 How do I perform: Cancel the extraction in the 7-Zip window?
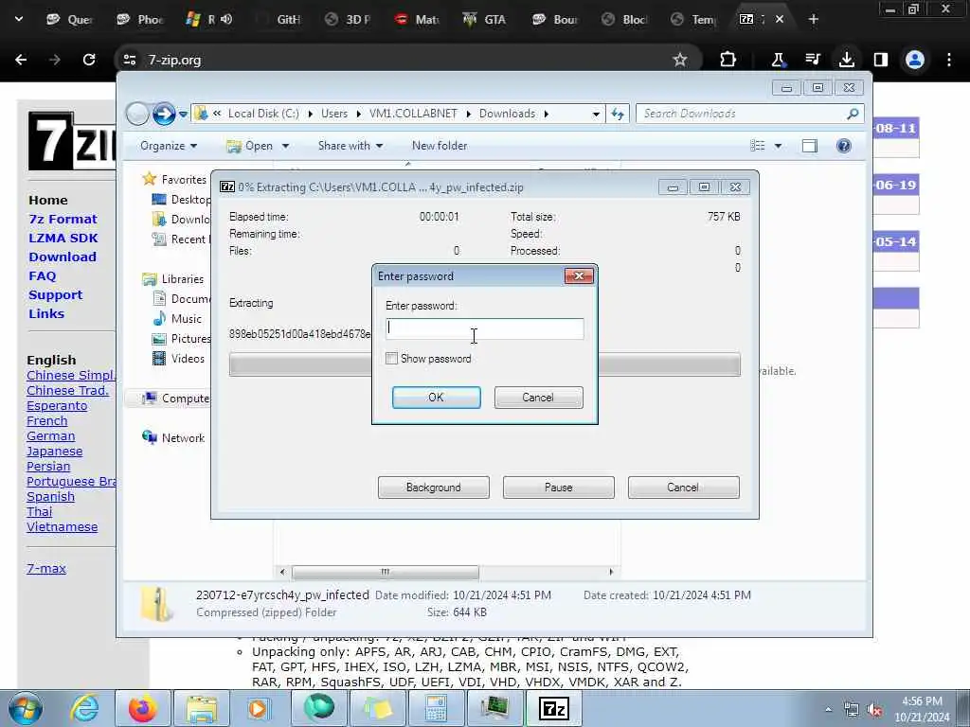tap(683, 488)
